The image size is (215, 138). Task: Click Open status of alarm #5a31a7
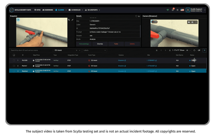pyautogui.click(x=192, y=66)
